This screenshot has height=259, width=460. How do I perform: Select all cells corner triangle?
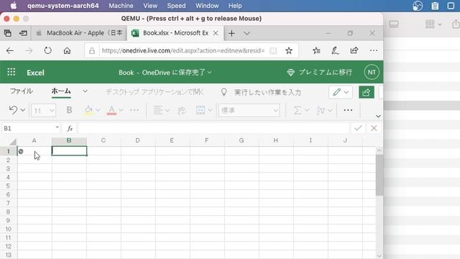[x=13, y=142]
